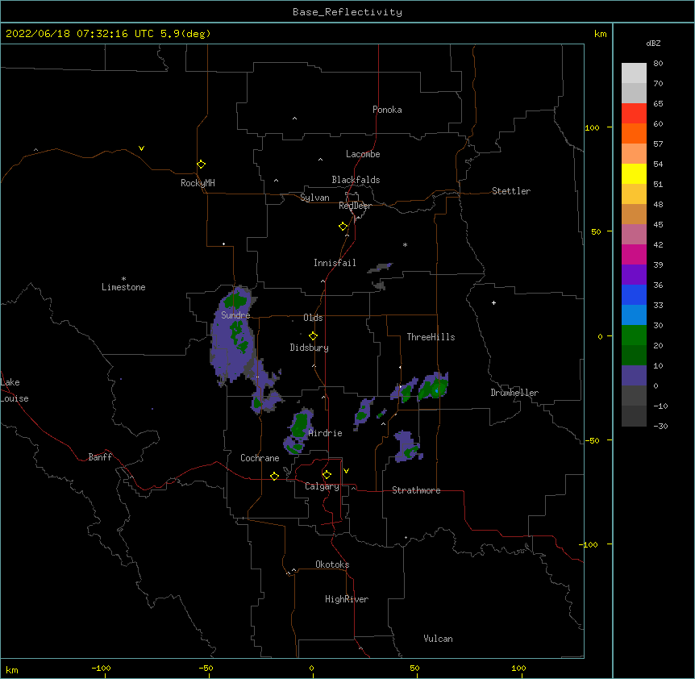This screenshot has height=679, width=695.
Task: Click the Lacombe label
Action: (x=363, y=154)
